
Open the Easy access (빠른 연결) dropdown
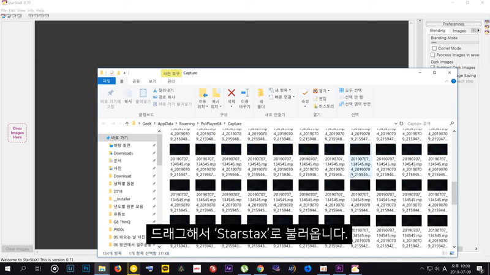pos(282,97)
